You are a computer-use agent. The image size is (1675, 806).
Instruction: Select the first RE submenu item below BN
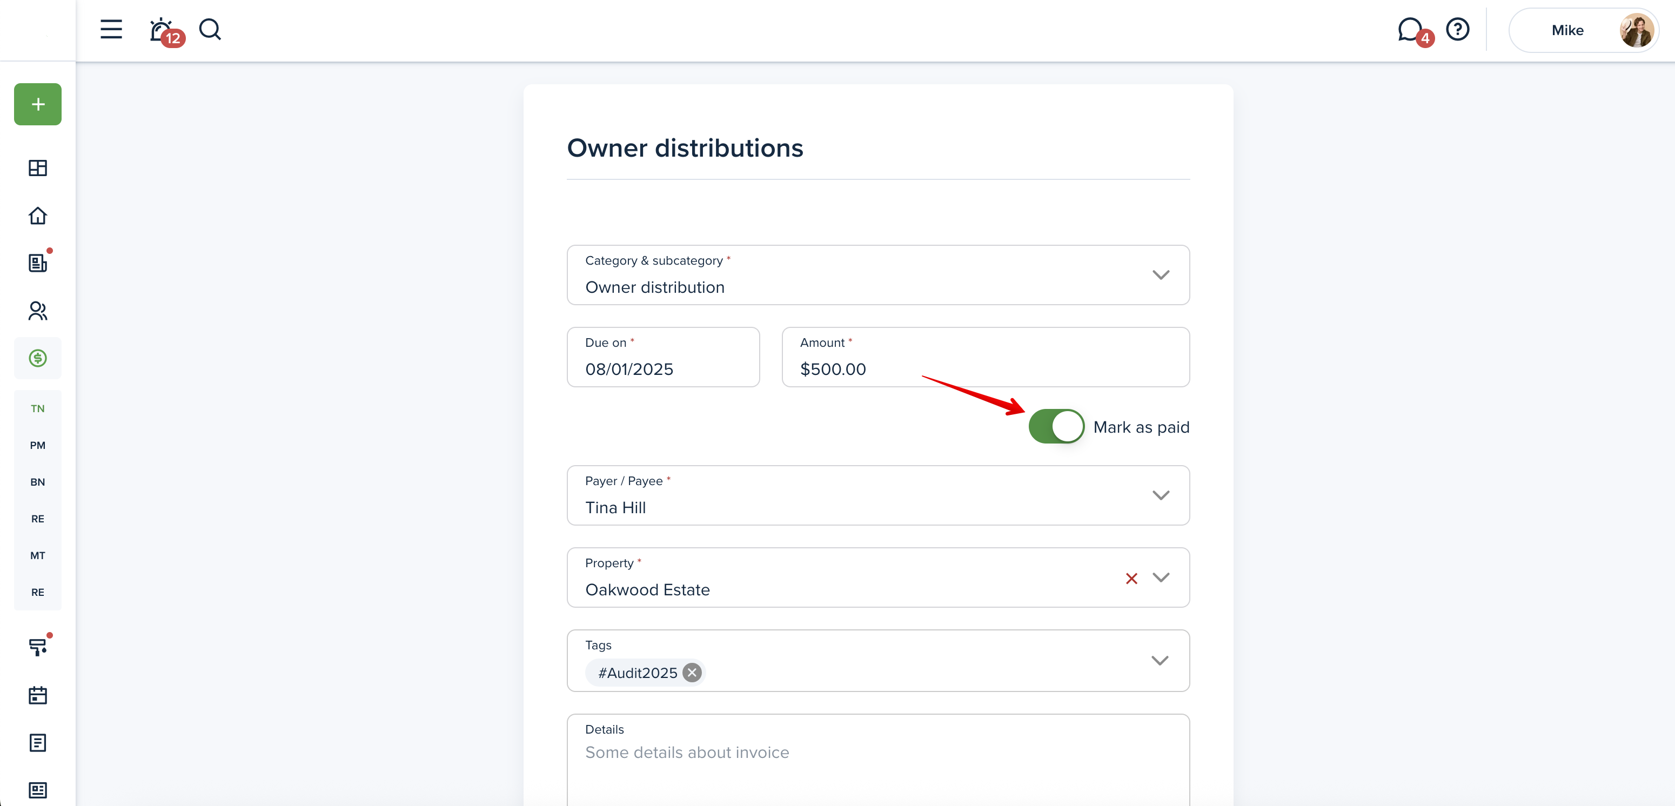coord(38,519)
